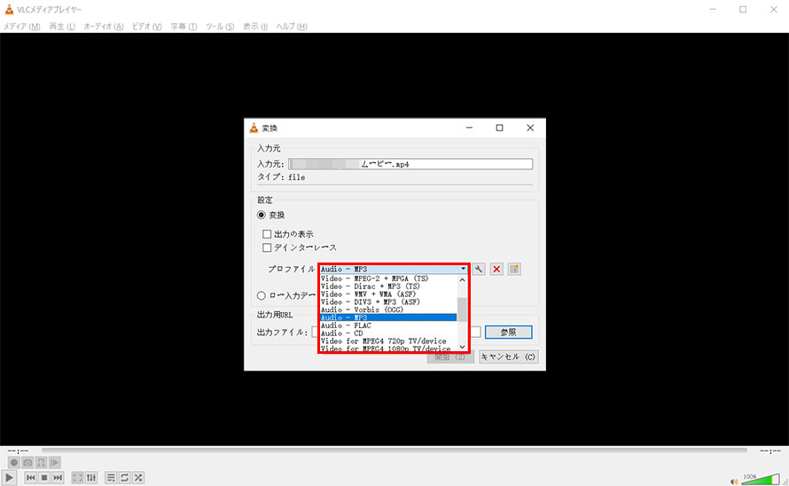Image resolution: width=789 pixels, height=486 pixels.
Task: Open the ヘルプ menu
Action: pyautogui.click(x=292, y=27)
